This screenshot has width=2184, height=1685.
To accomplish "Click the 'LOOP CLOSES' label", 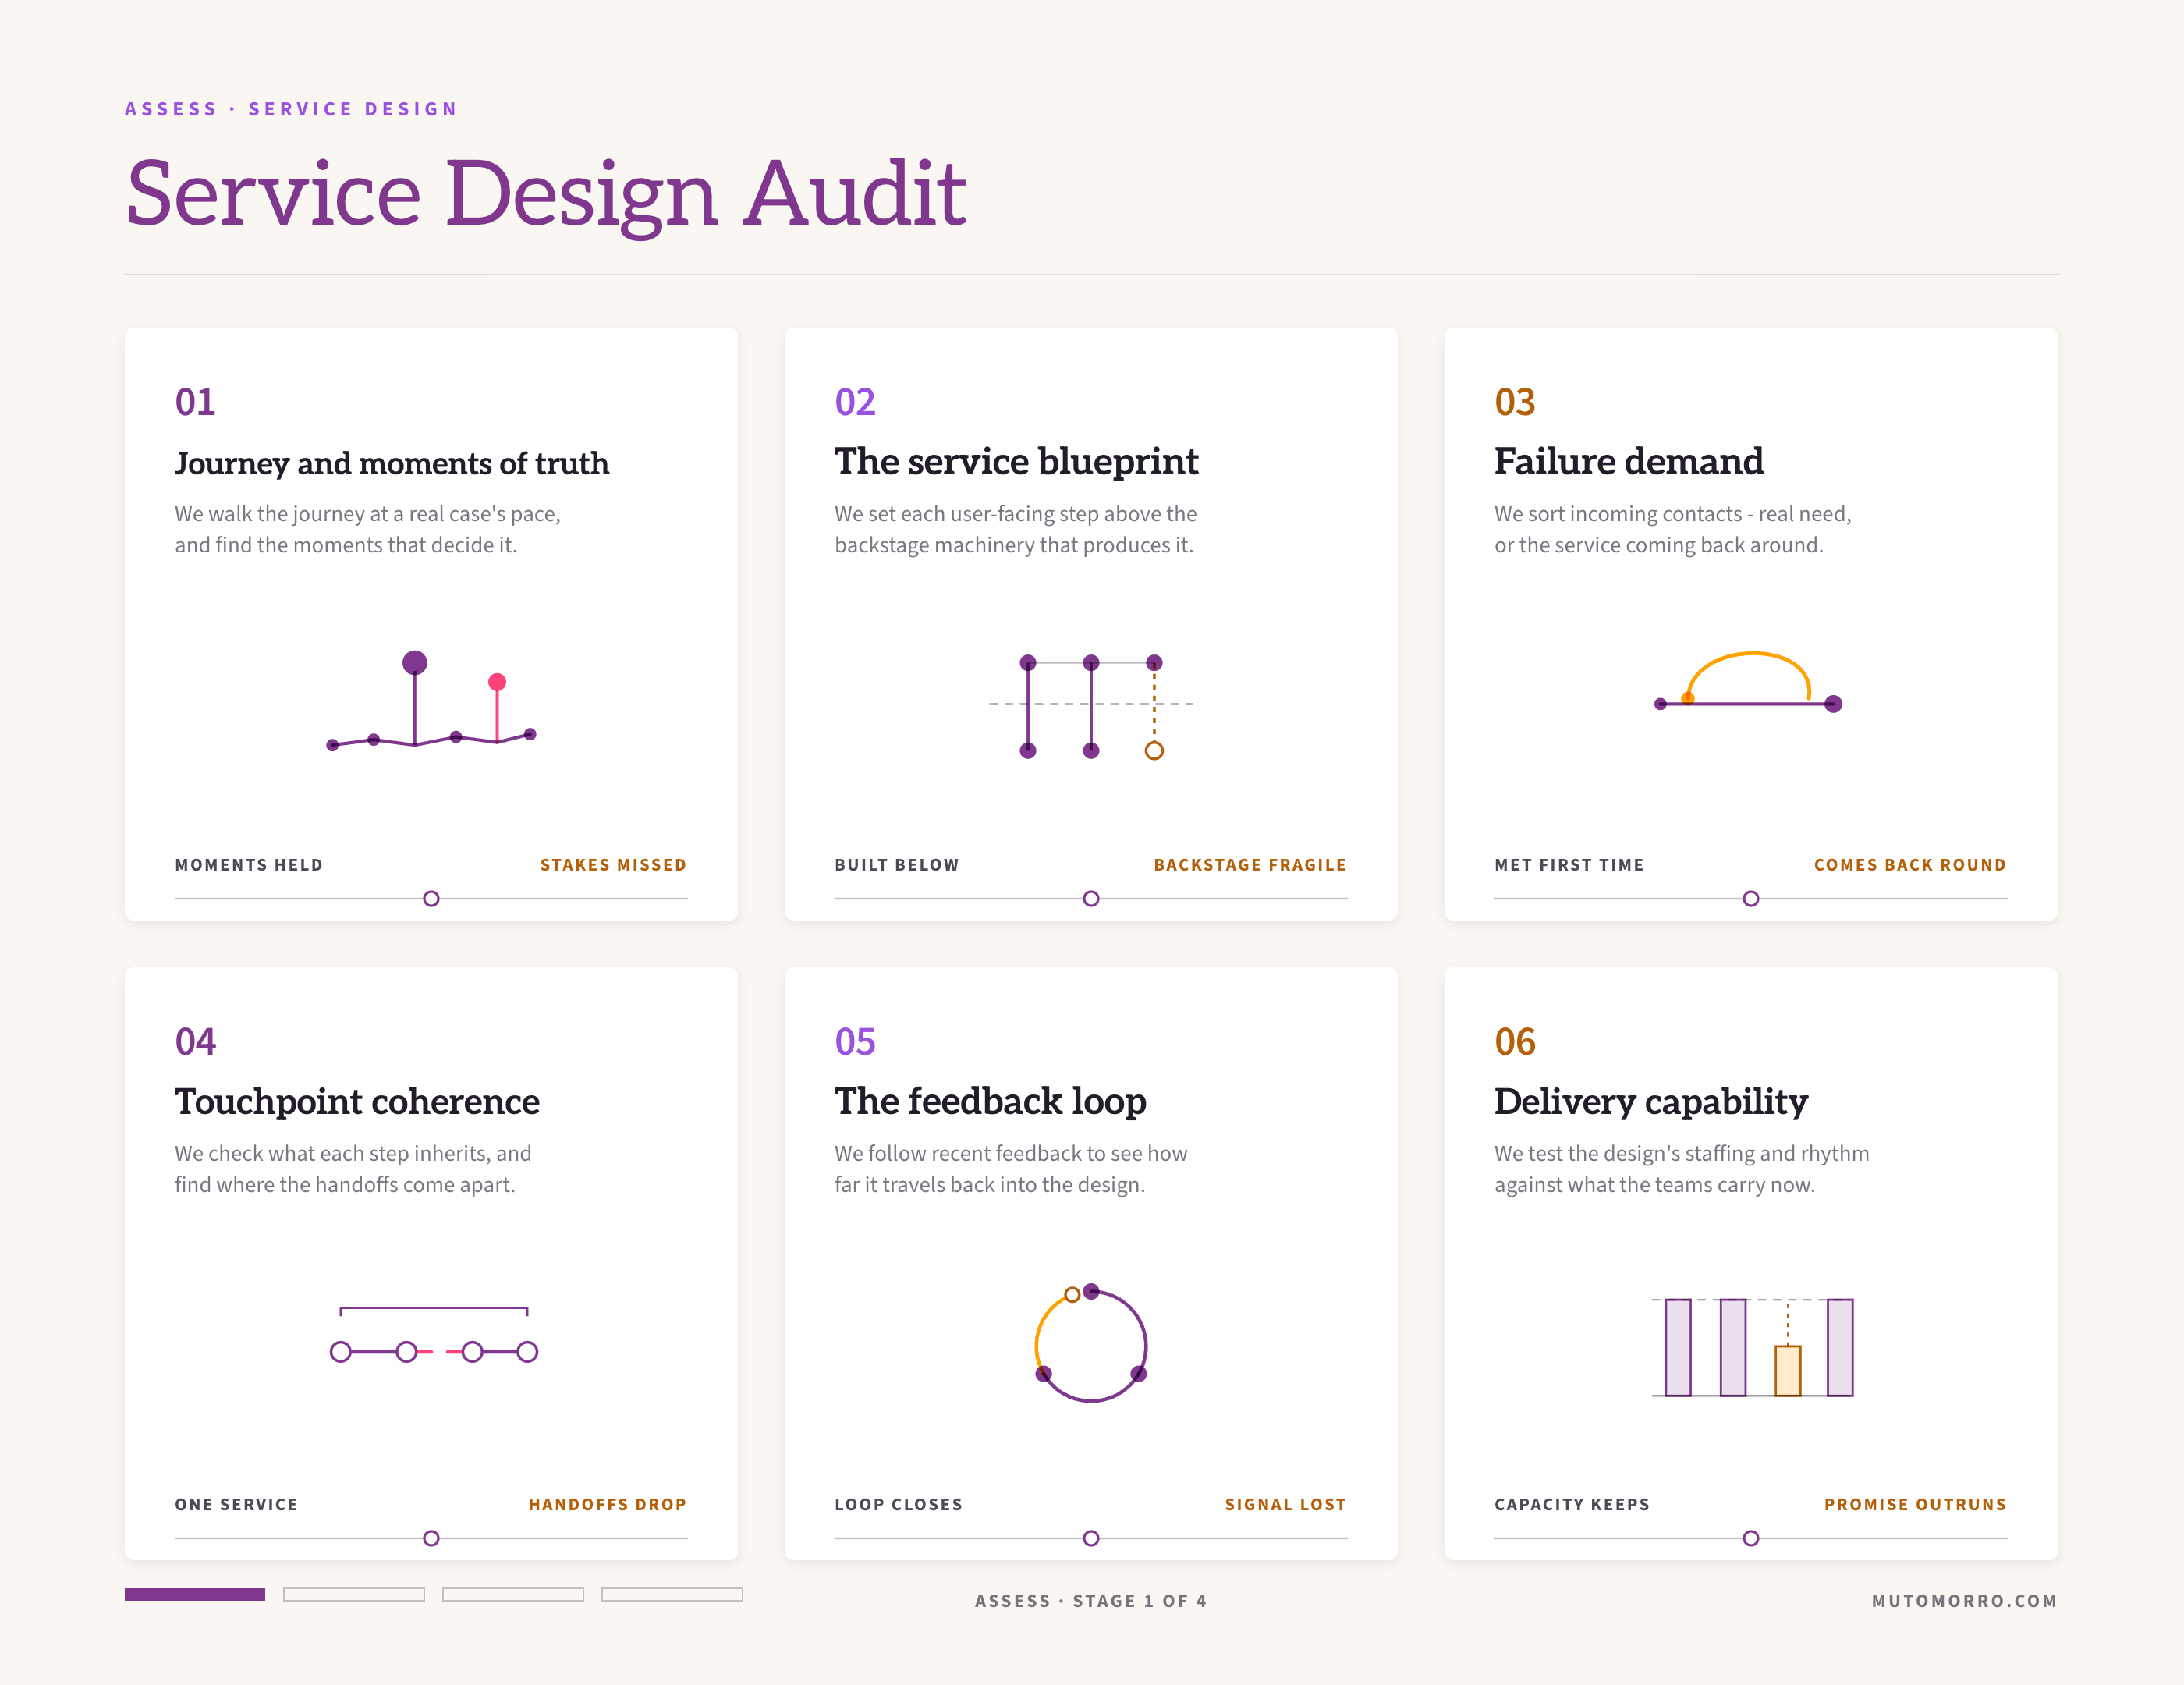I will [x=898, y=1504].
